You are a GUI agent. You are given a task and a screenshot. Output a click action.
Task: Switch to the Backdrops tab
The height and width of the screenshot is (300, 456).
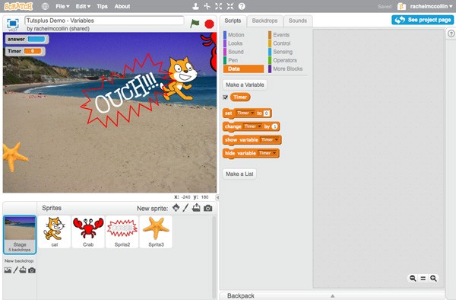click(x=264, y=21)
